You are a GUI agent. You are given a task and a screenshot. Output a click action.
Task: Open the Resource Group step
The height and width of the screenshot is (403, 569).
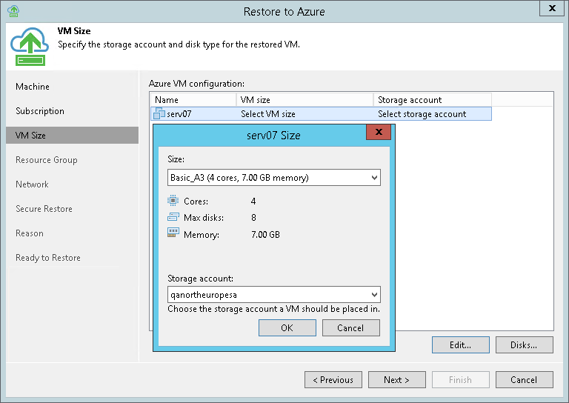[x=47, y=160]
